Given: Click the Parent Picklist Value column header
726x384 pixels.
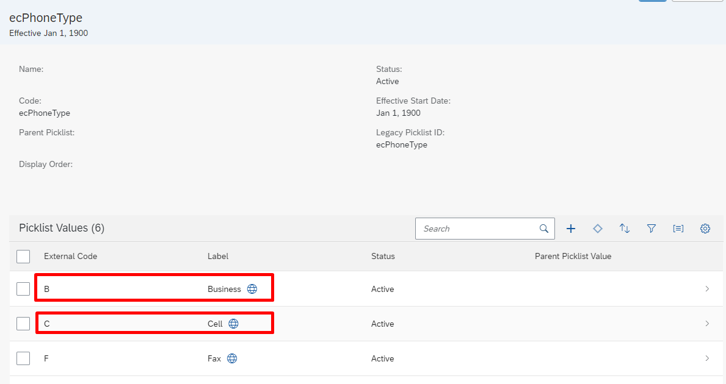Looking at the screenshot, I should [573, 256].
